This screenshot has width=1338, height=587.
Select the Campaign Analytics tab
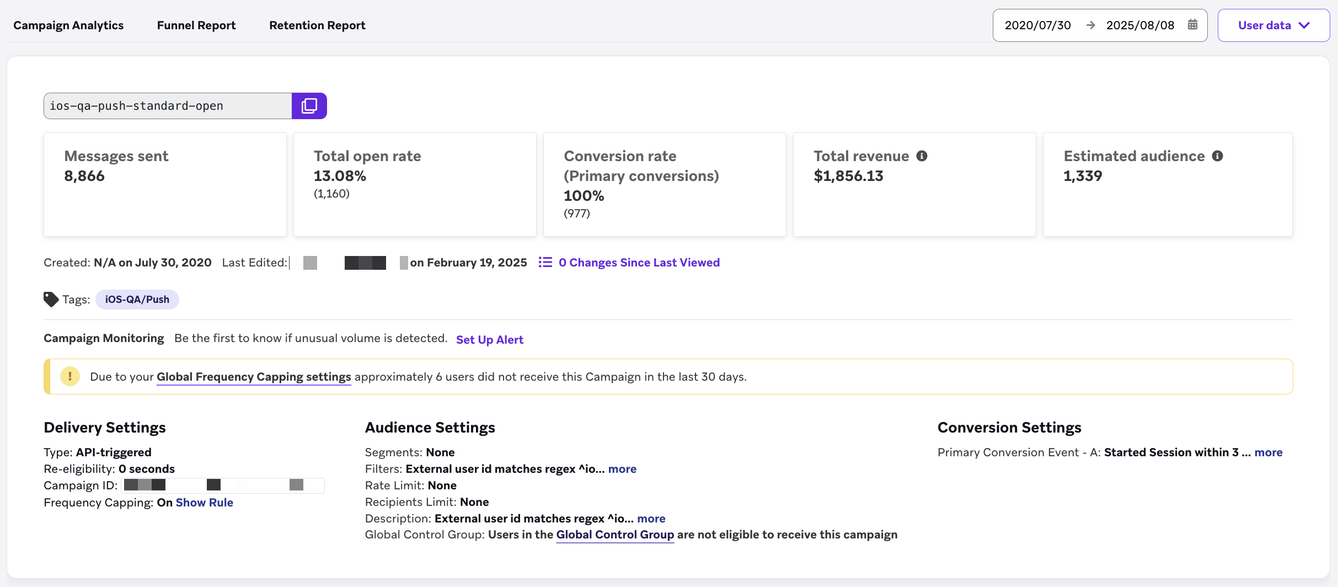(x=68, y=25)
